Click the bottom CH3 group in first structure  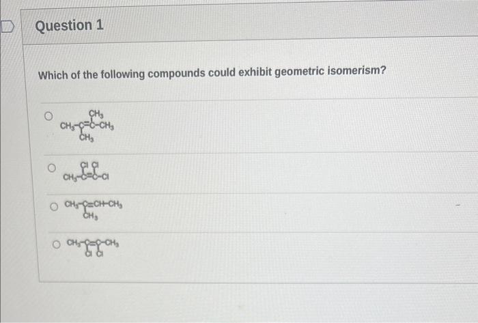point(86,138)
